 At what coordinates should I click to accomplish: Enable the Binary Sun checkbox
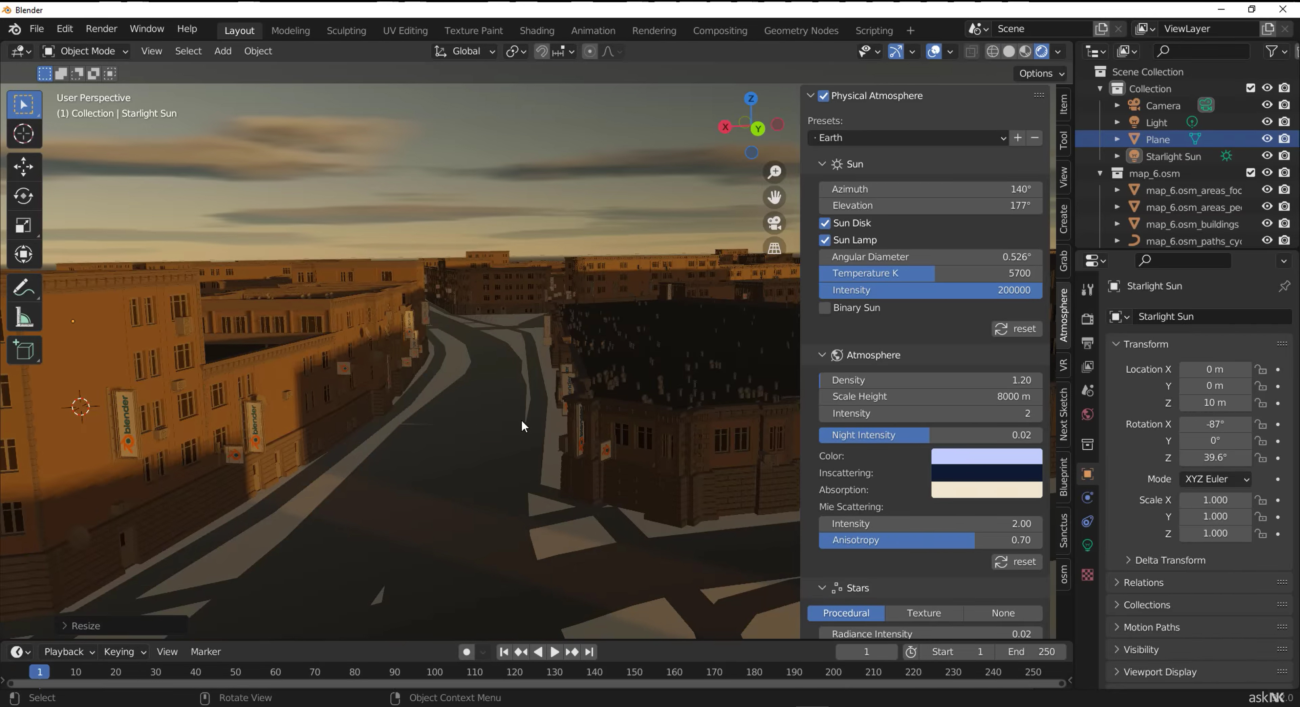click(825, 308)
